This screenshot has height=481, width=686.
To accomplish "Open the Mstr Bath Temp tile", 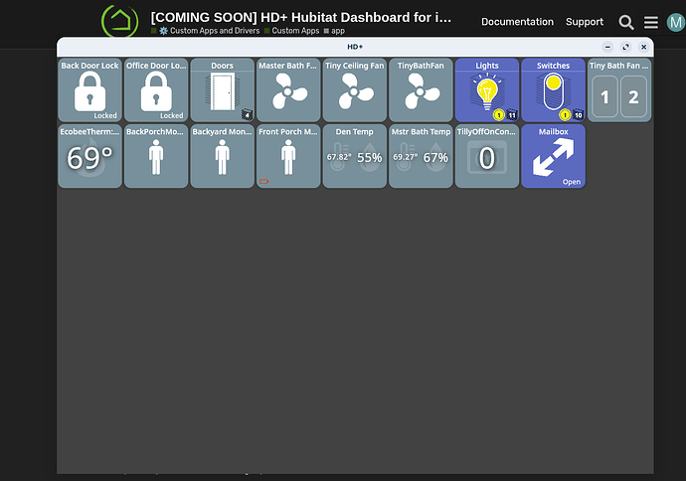I will (x=421, y=156).
